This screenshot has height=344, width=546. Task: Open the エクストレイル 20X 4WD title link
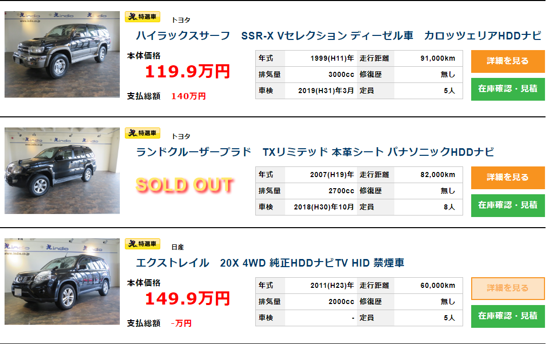270,263
